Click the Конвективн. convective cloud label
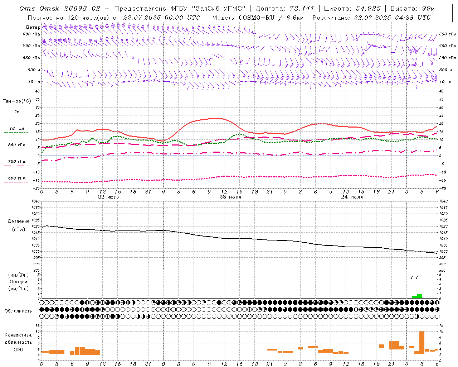This screenshot has height=367, width=458. (x=18, y=335)
